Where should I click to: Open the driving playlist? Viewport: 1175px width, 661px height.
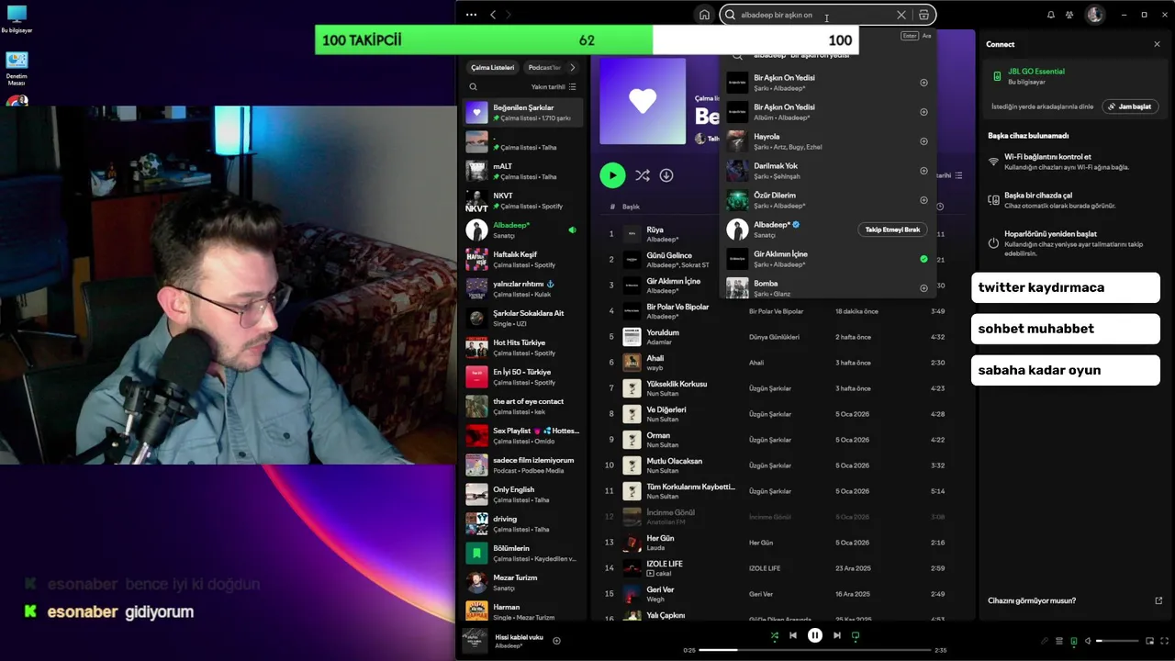[x=522, y=524]
